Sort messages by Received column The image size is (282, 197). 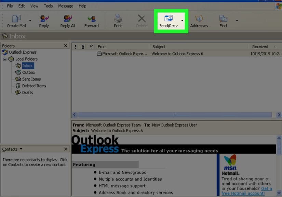pyautogui.click(x=265, y=47)
